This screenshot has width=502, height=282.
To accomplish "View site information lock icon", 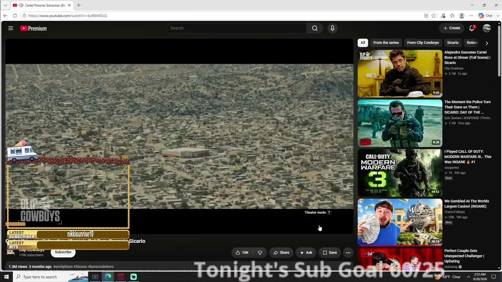I will (x=24, y=16).
